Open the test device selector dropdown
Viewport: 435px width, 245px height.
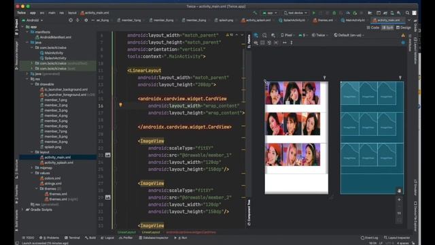click(296, 13)
